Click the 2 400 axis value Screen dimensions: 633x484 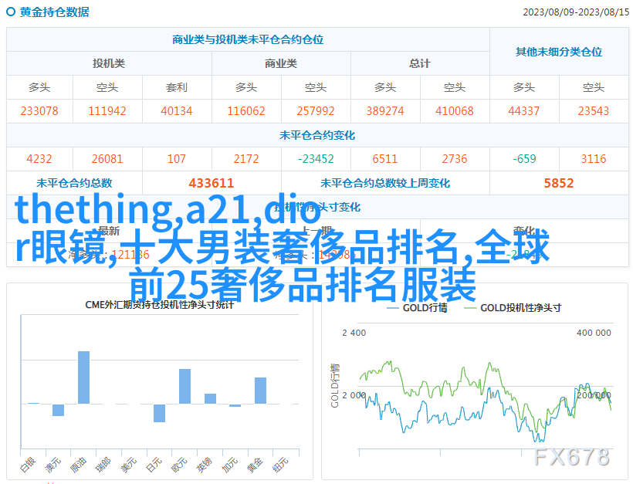tap(354, 333)
